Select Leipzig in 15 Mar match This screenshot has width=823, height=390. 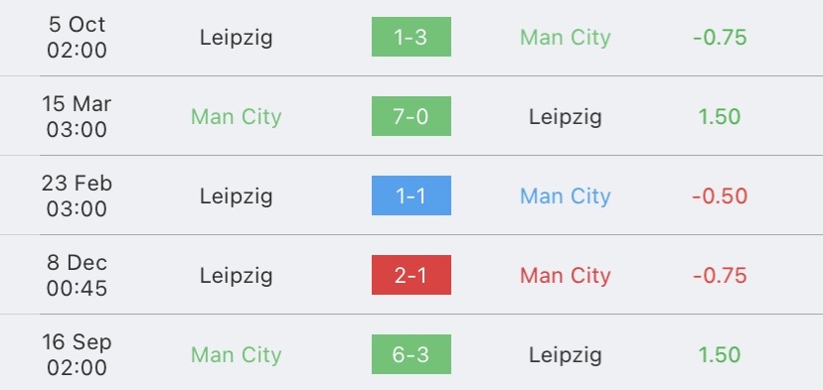tap(566, 117)
